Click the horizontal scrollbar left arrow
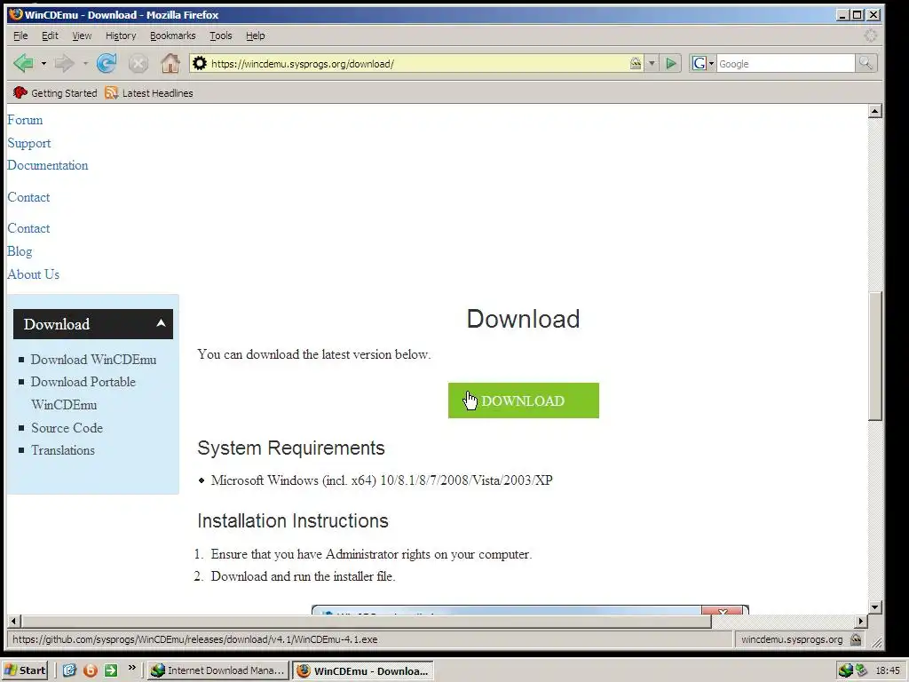The image size is (909, 682). [14, 621]
